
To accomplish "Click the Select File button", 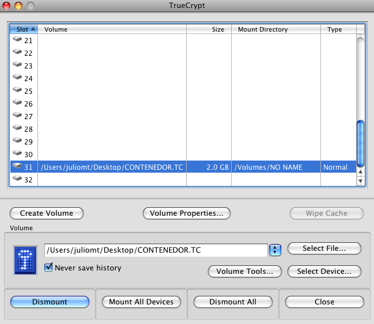I will [x=324, y=249].
